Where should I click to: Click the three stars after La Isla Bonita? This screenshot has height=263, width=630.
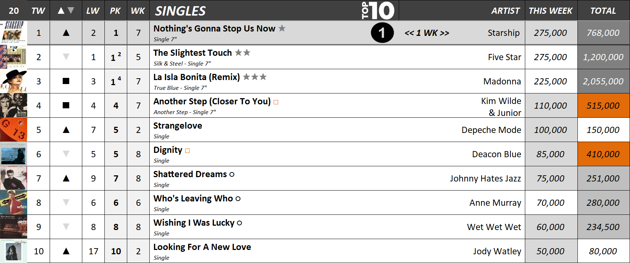(255, 77)
